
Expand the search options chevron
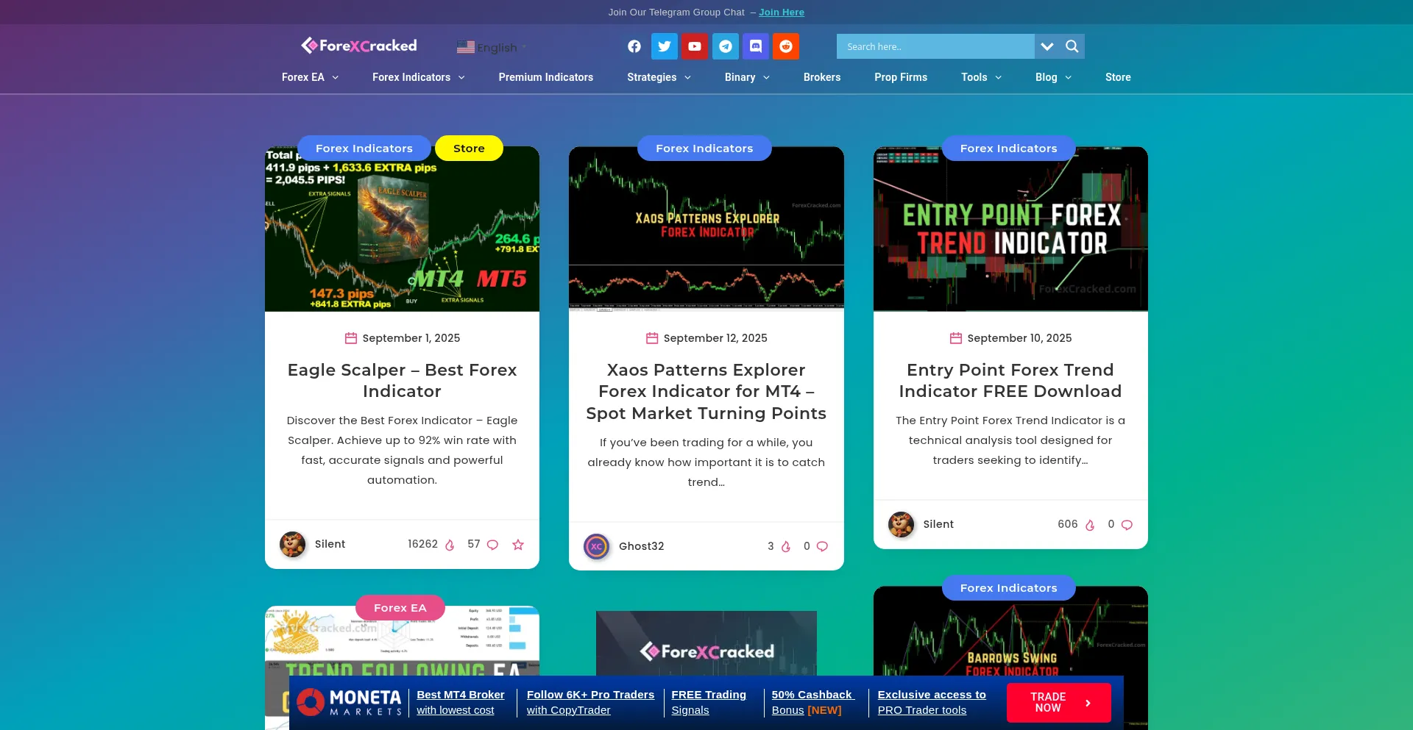point(1047,46)
